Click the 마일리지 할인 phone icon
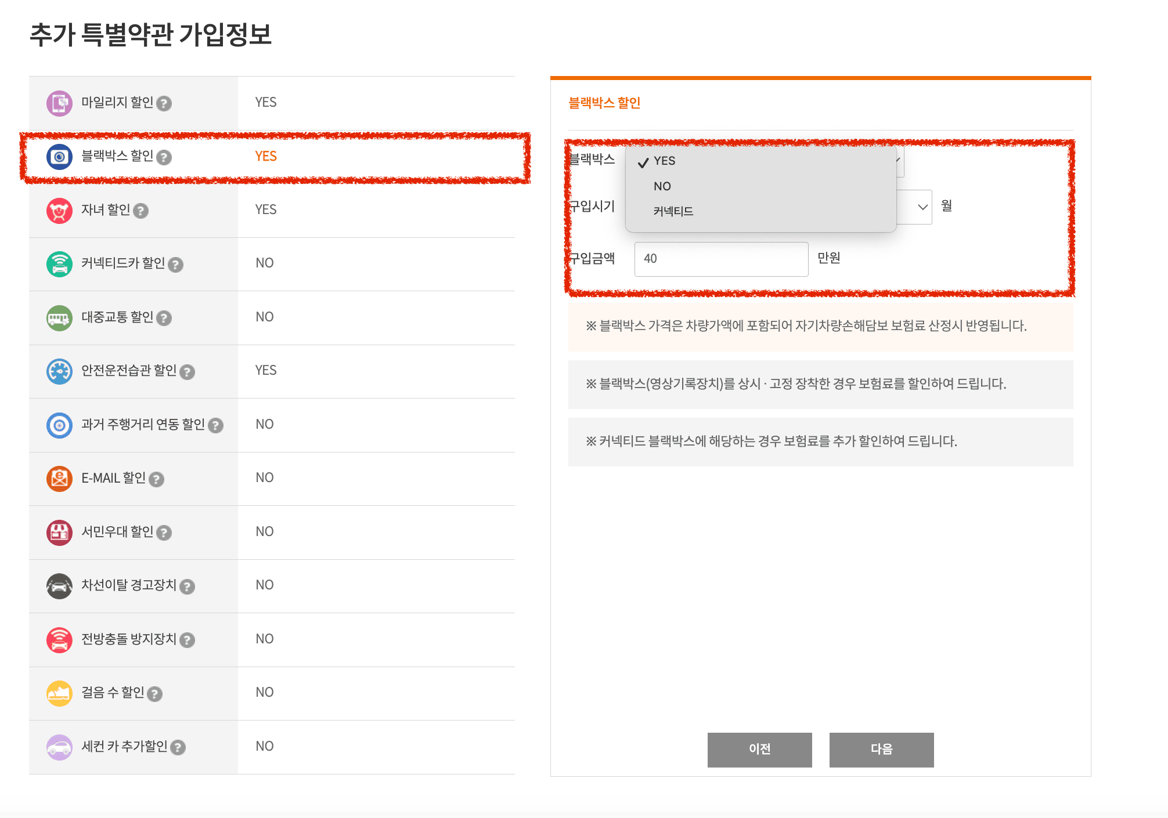1168x818 pixels. [59, 103]
